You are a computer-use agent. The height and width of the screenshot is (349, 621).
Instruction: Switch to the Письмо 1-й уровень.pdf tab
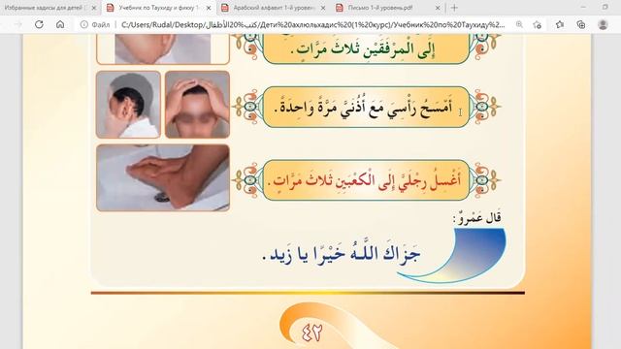pyautogui.click(x=380, y=8)
